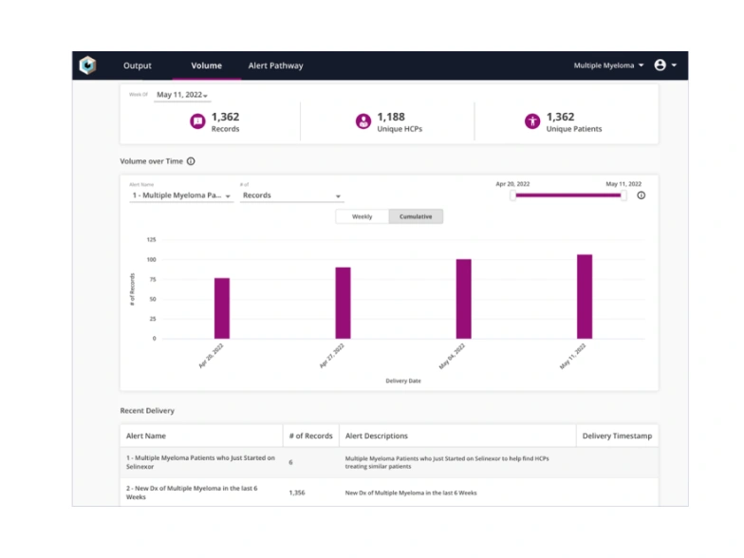Open the # of Records dropdown
The height and width of the screenshot is (558, 744).
(x=292, y=195)
